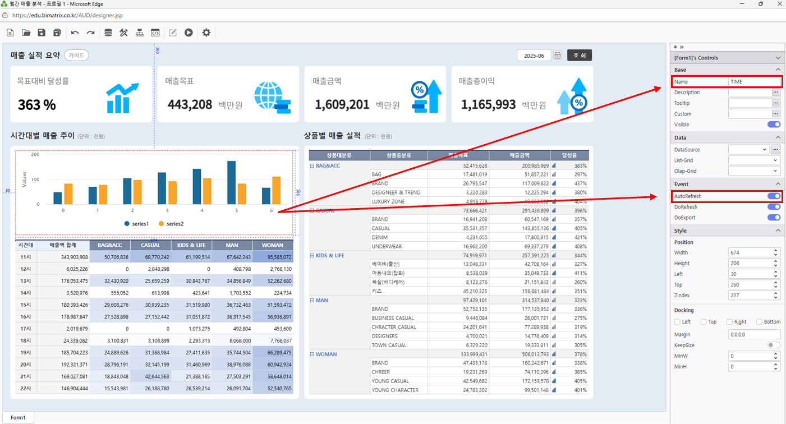Screen dimensions: 786x424
Task: Disable the AutoRefresh toggle
Action: 774,196
